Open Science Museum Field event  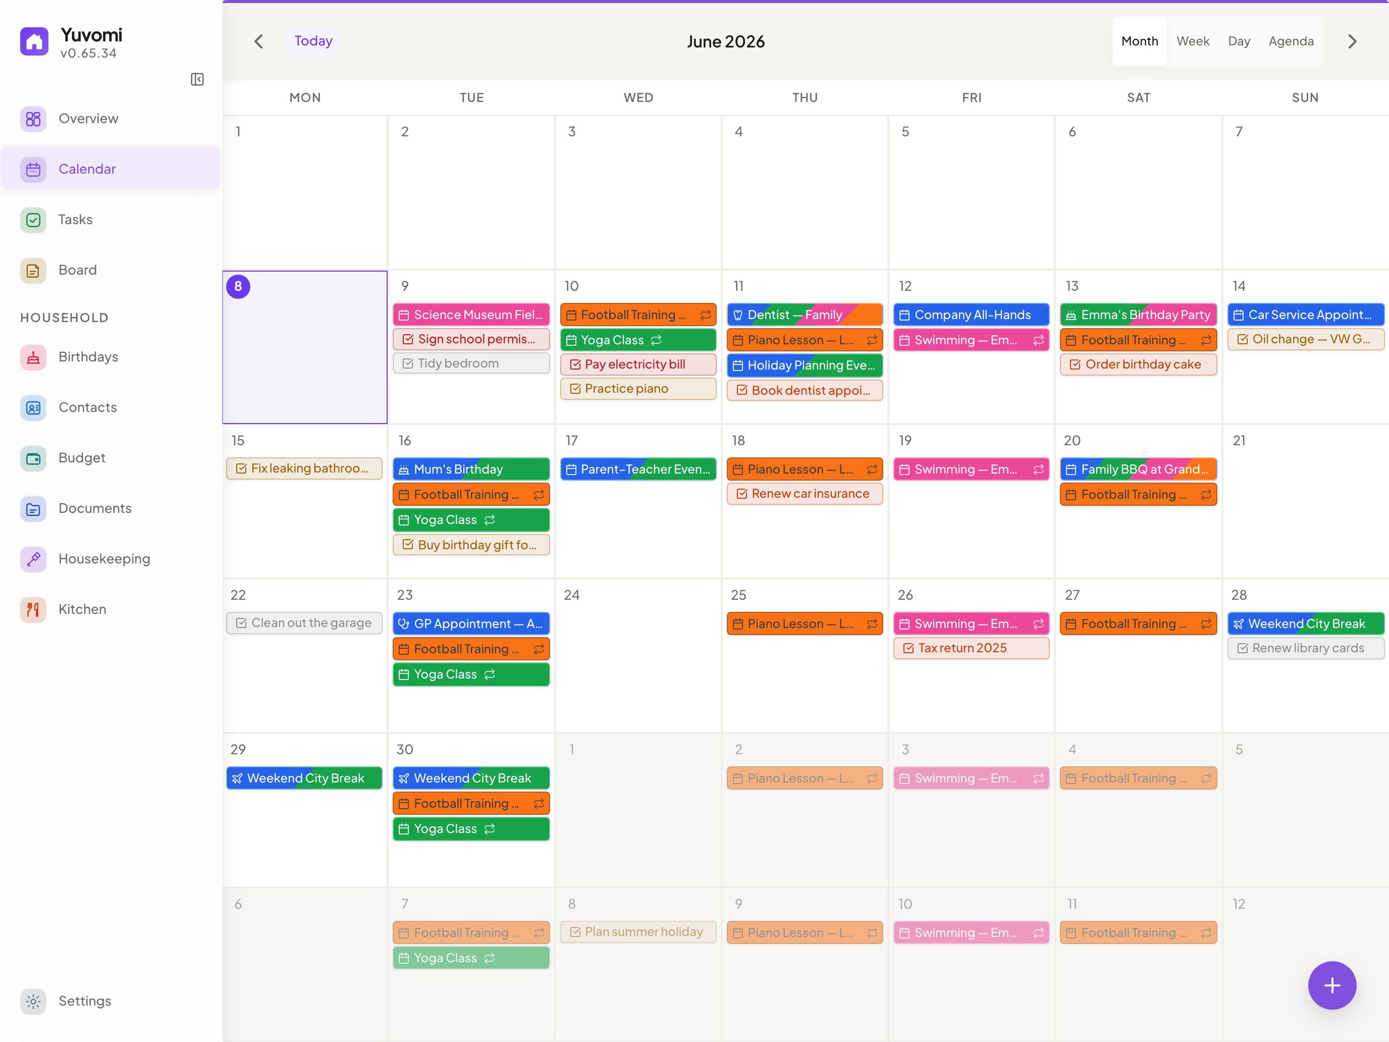(471, 315)
